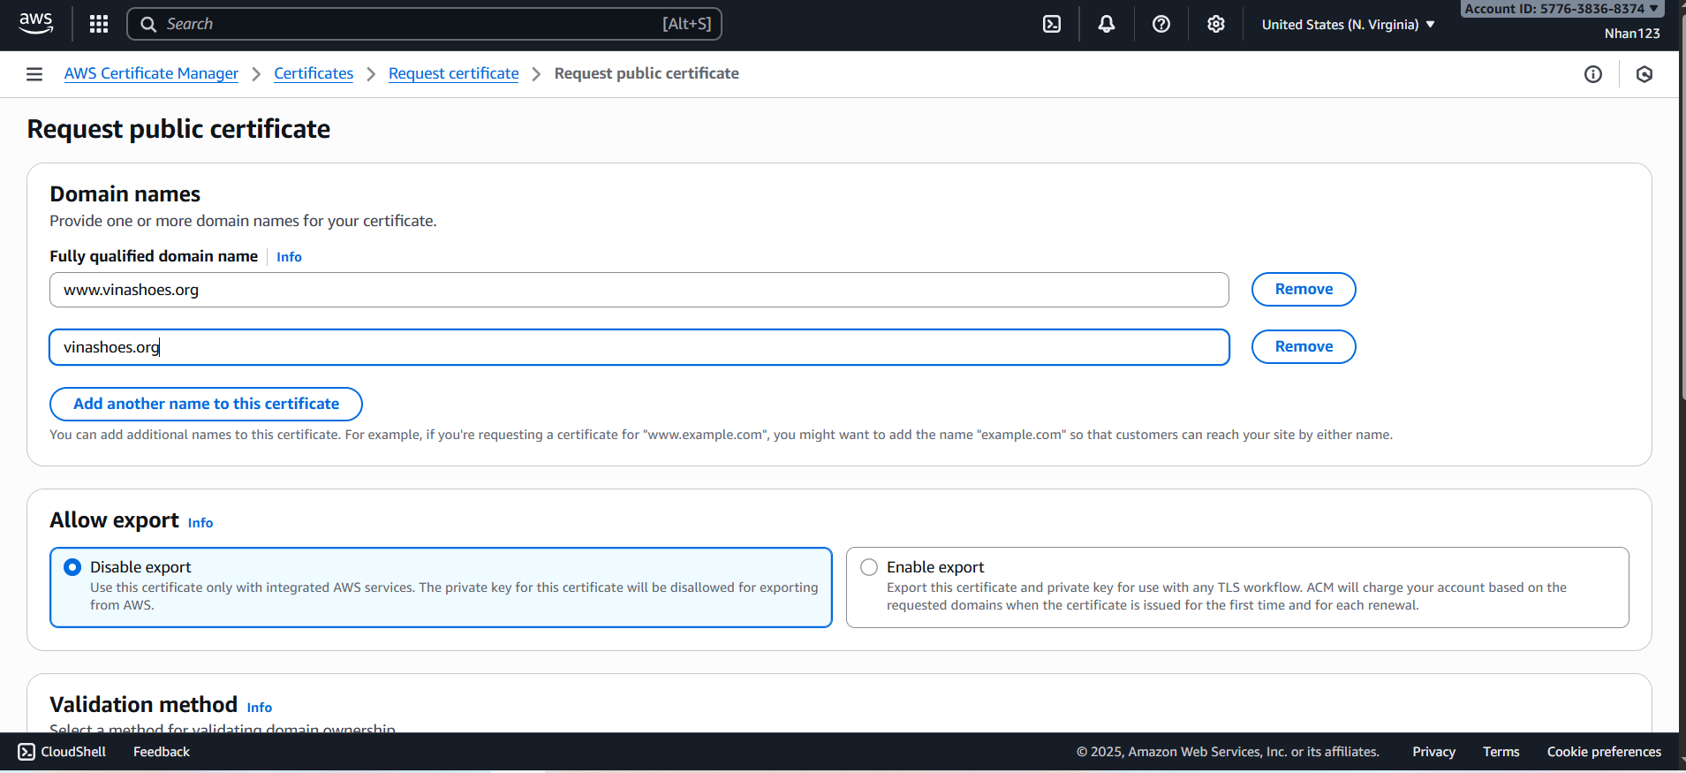Open the help question mark icon

(x=1161, y=24)
